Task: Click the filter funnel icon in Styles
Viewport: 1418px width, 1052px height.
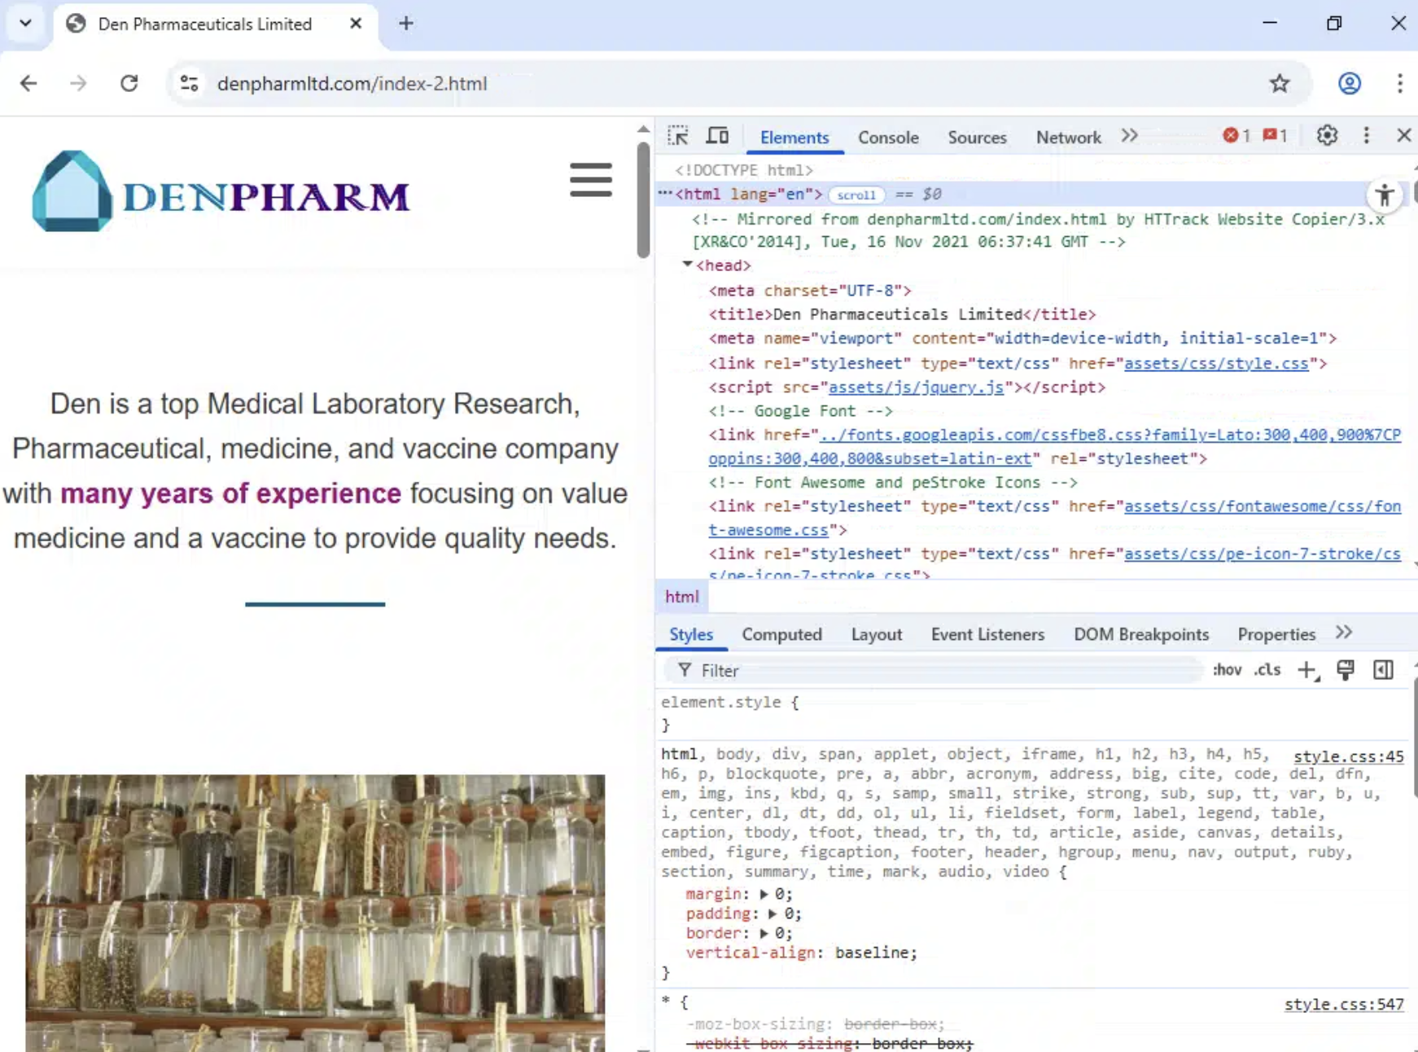Action: 685,670
